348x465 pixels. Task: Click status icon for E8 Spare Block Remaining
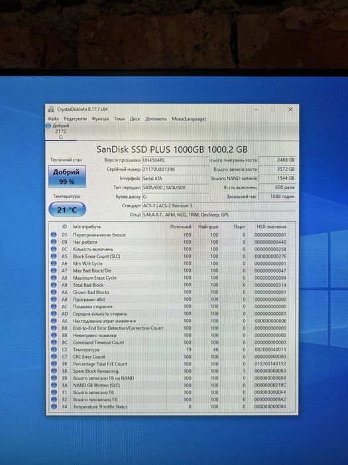54,371
